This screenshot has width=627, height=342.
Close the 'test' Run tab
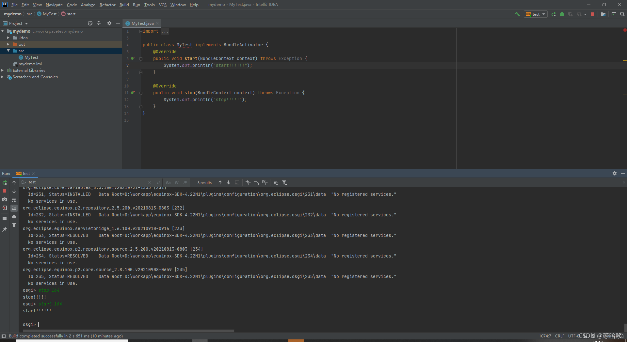click(x=33, y=174)
